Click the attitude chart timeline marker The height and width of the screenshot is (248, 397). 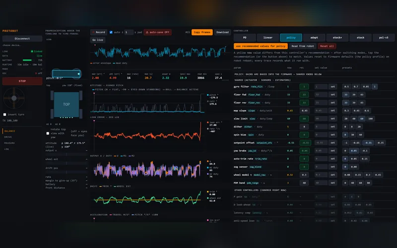(x=94, y=93)
